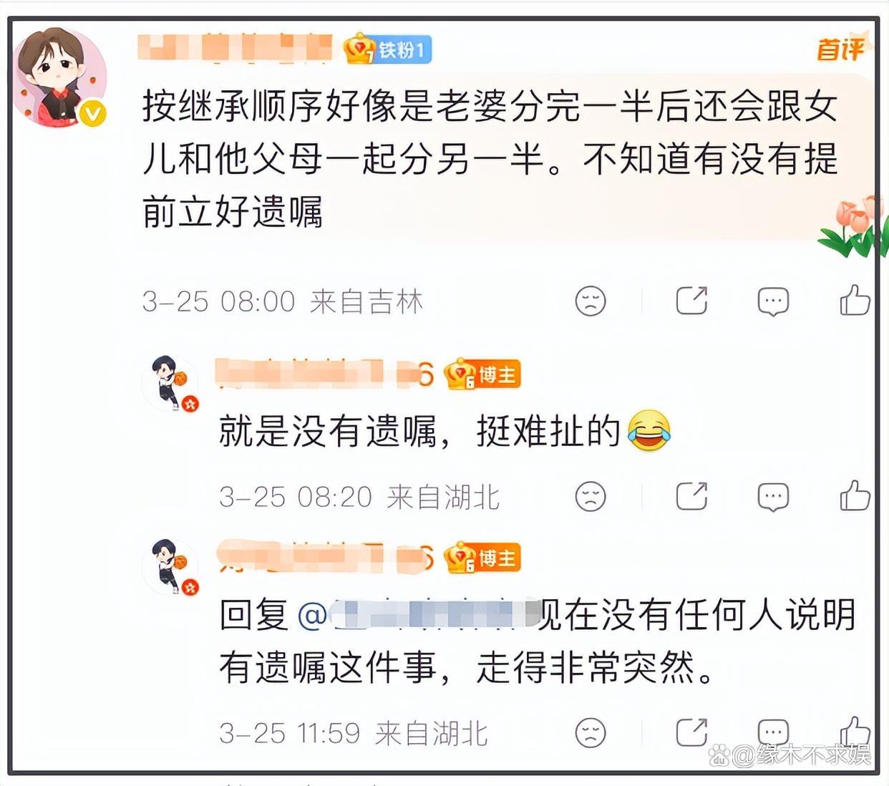Click sad face icon on 08:00 comment

[591, 301]
